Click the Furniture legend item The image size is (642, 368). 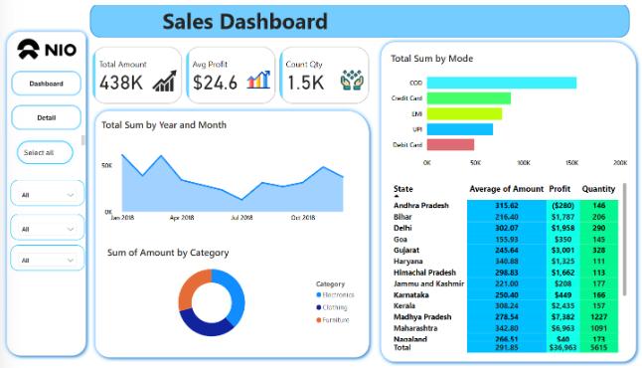coord(333,320)
